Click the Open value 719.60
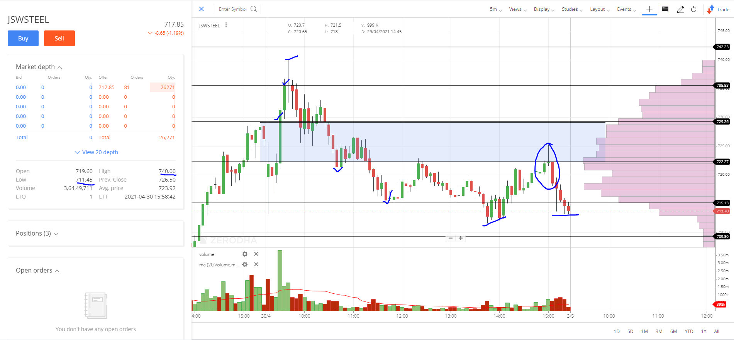Image resolution: width=734 pixels, height=340 pixels. pos(84,171)
